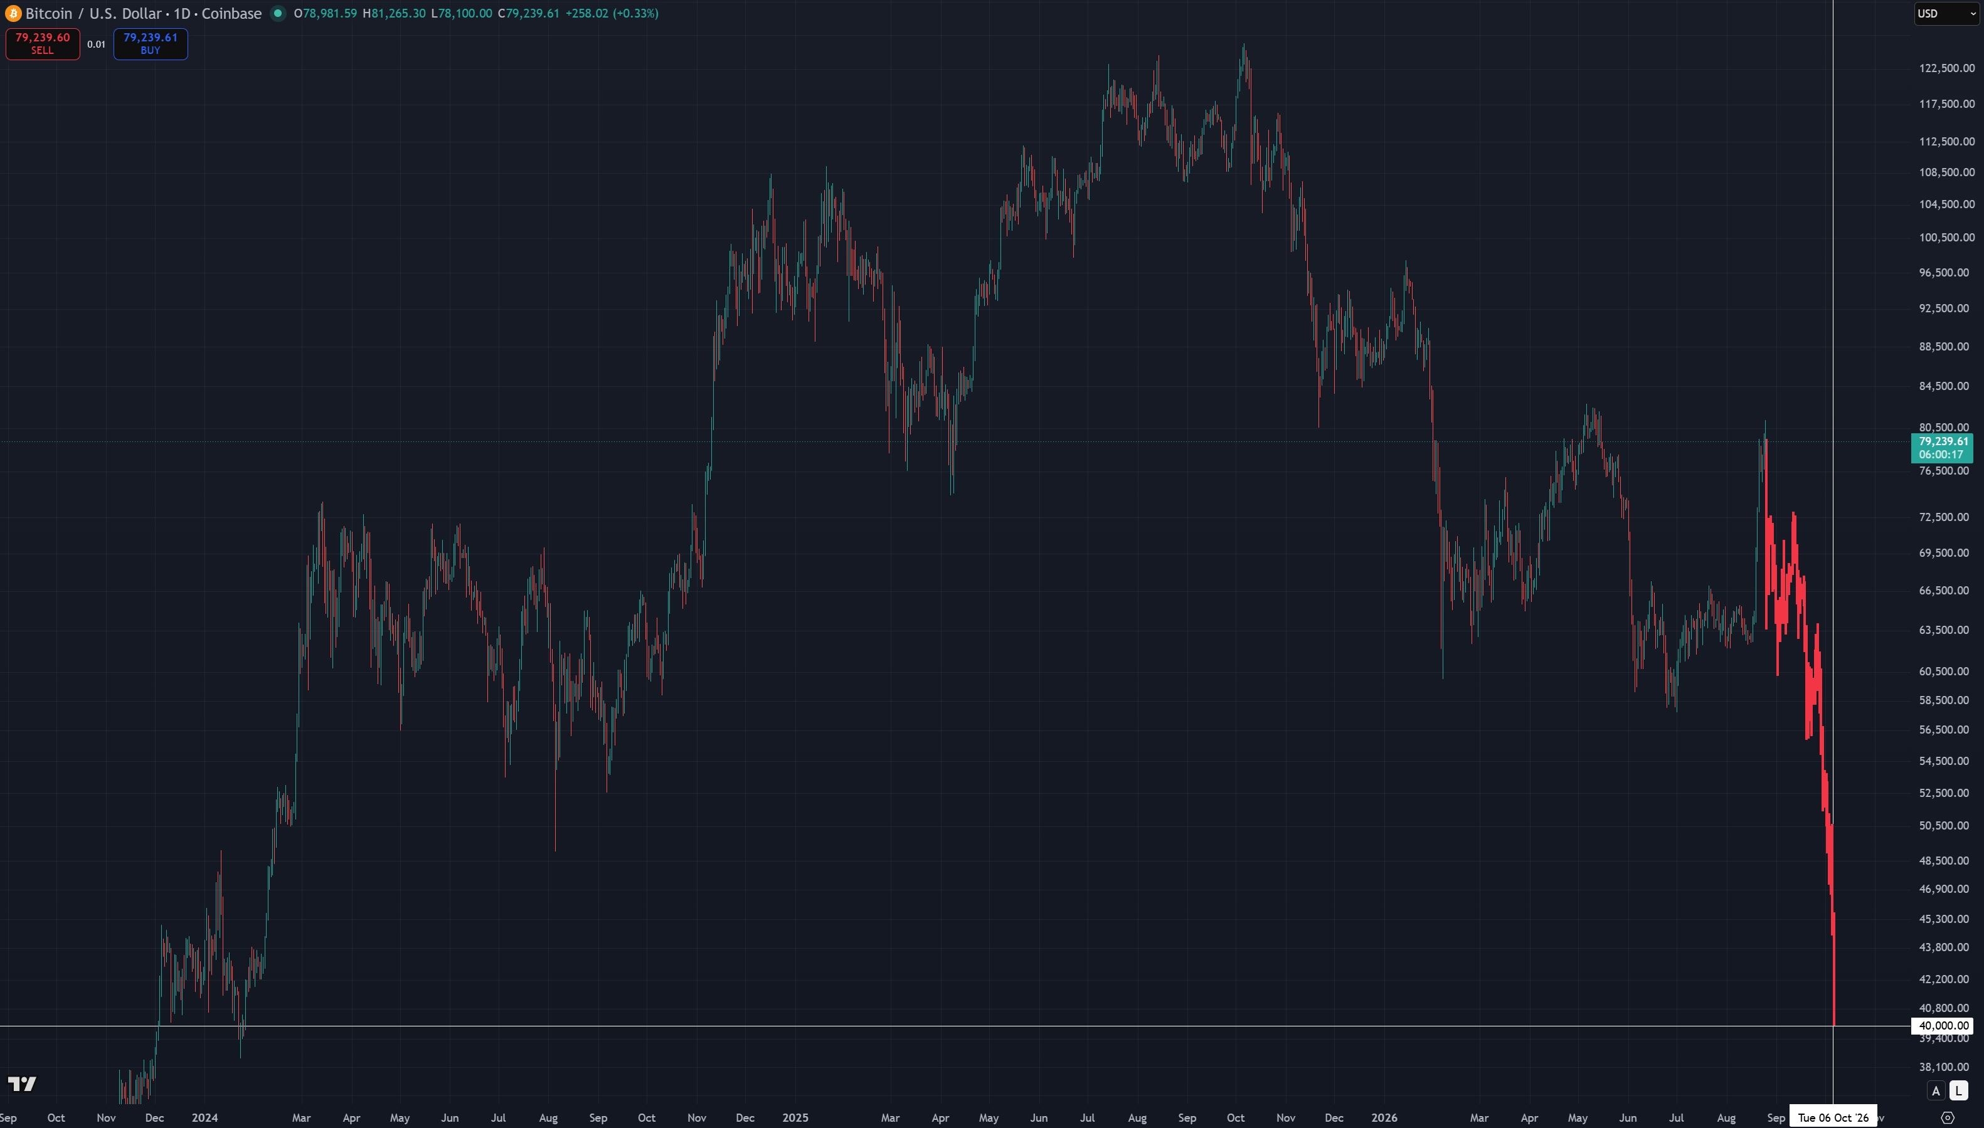The height and width of the screenshot is (1128, 1984).
Task: Click the 2025 year label on time axis
Action: (795, 1118)
